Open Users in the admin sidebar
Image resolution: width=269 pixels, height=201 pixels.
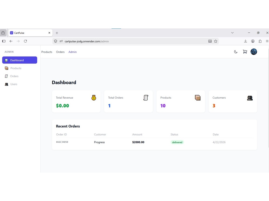(20, 84)
